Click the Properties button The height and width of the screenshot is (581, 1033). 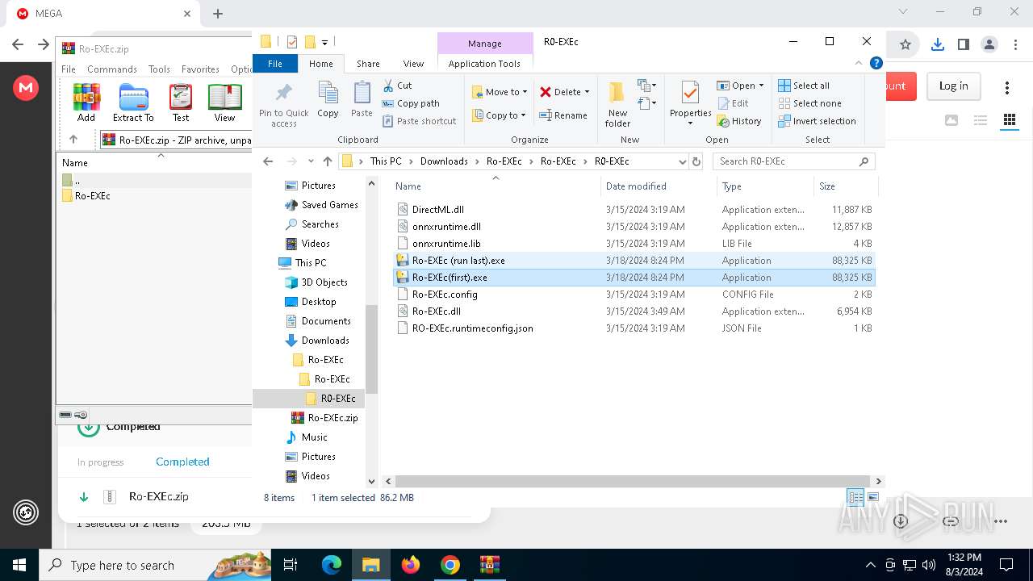coord(690,104)
